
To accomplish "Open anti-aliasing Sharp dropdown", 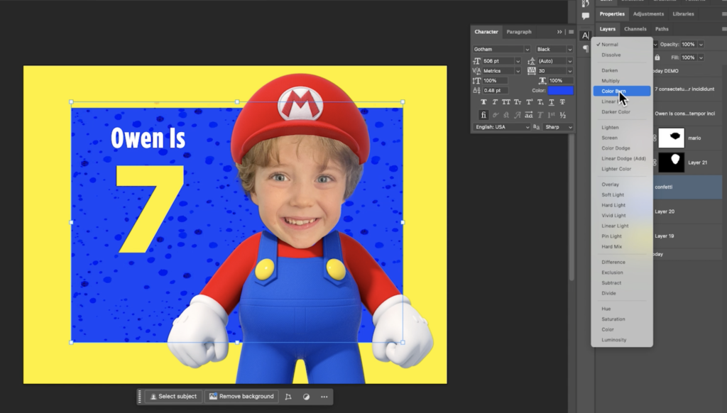I will [x=570, y=127].
